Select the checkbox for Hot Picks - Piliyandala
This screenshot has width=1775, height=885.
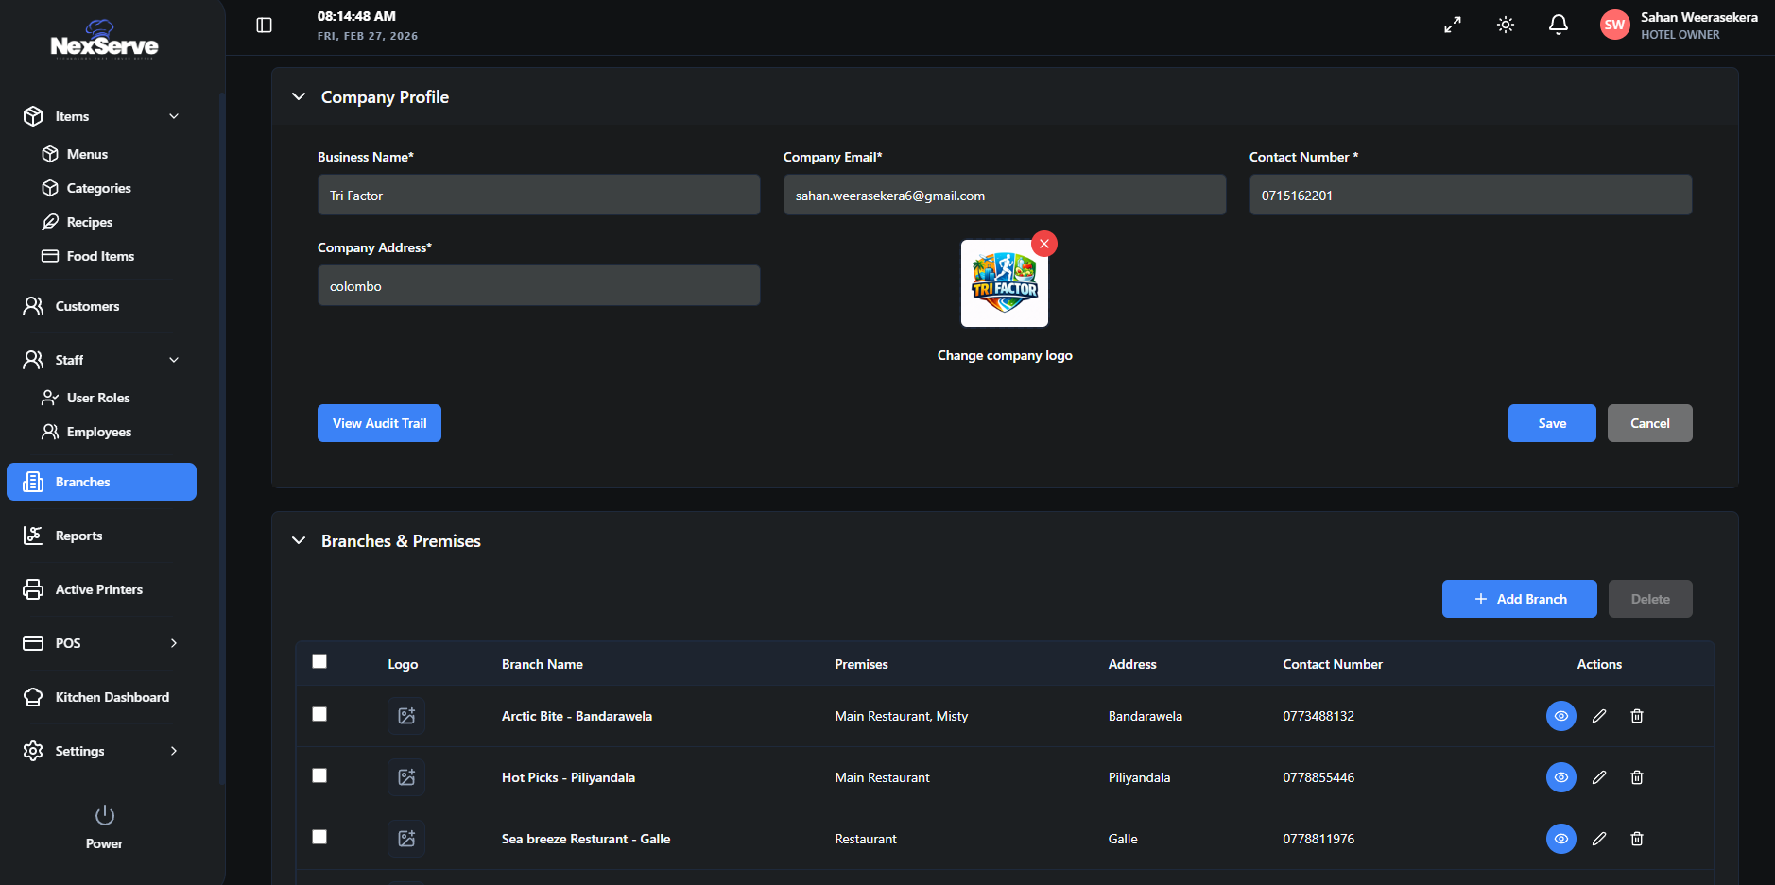[x=319, y=775]
